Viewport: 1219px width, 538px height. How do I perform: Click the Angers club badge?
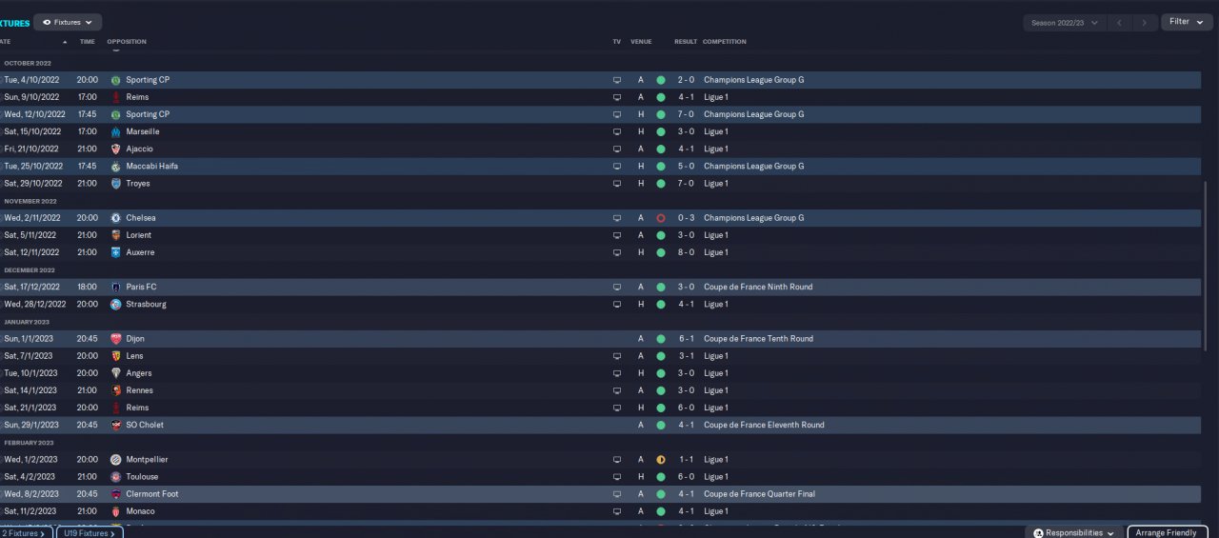coord(116,373)
